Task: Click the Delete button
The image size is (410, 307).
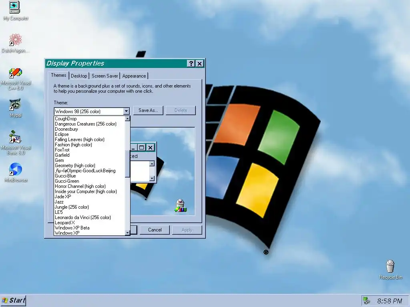Action: click(181, 110)
